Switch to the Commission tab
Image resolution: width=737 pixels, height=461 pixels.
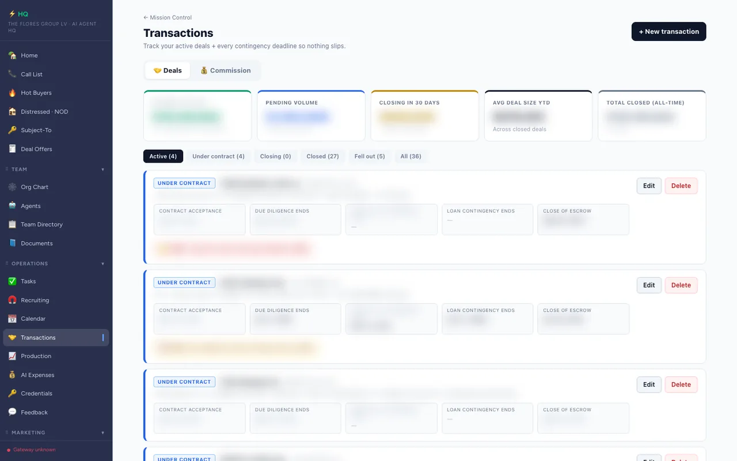pos(225,70)
